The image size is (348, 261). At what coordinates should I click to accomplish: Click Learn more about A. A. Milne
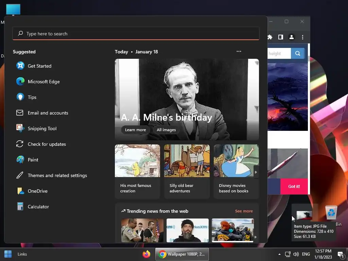(135, 129)
